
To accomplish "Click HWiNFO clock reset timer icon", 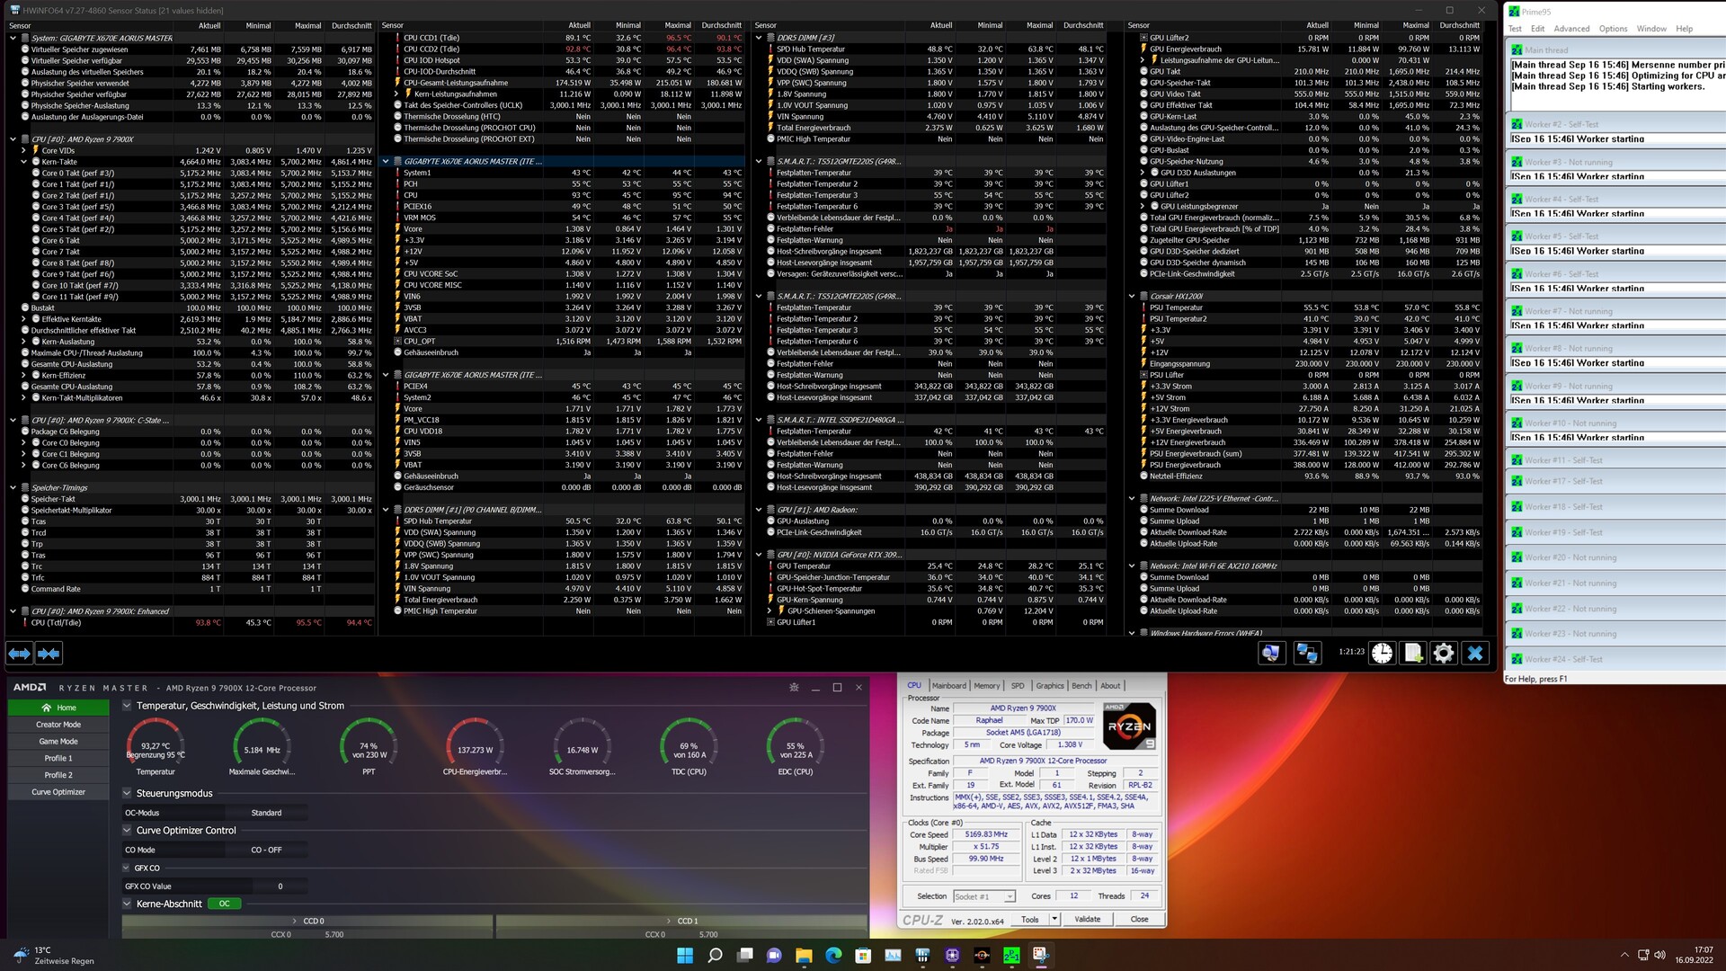I will pyautogui.click(x=1382, y=654).
